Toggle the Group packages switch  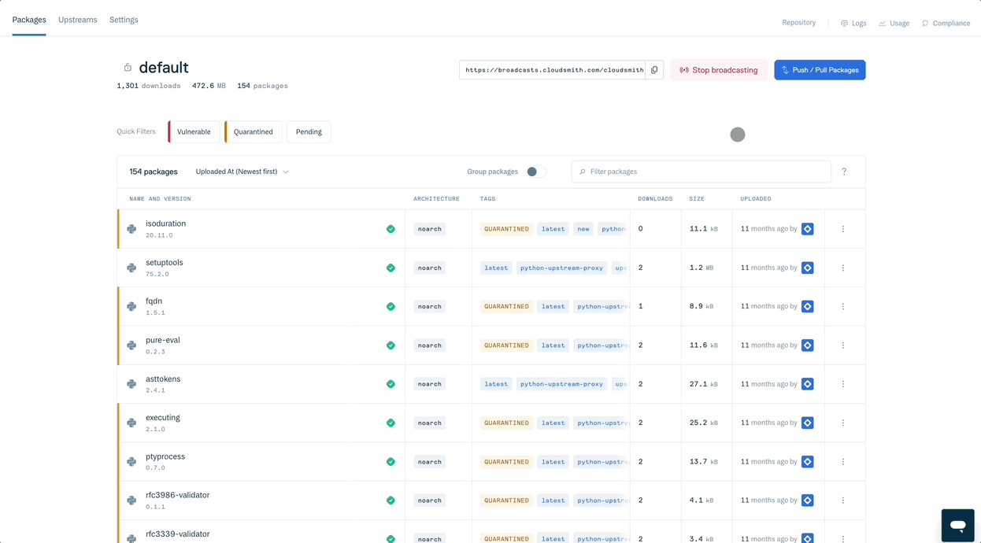535,172
